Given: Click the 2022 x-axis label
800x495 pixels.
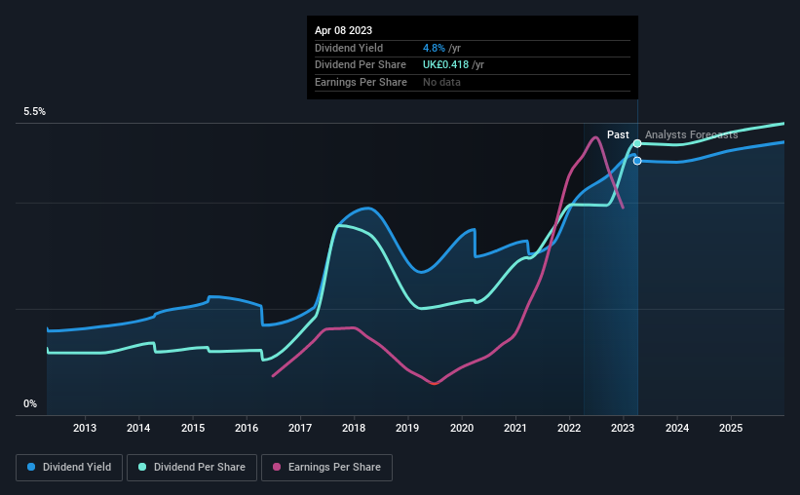Looking at the screenshot, I should (569, 428).
